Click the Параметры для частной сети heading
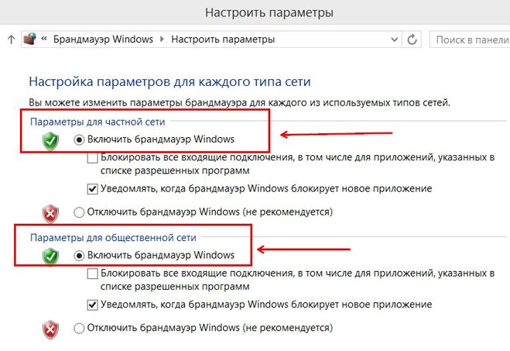 (x=98, y=122)
